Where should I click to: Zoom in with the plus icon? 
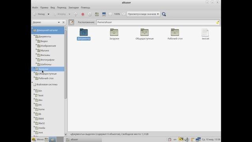124,14
